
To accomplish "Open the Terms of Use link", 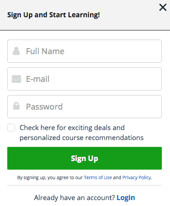I will pos(98,177).
